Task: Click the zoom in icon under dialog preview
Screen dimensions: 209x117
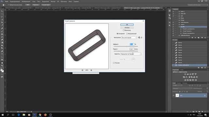Action: tap(91, 70)
